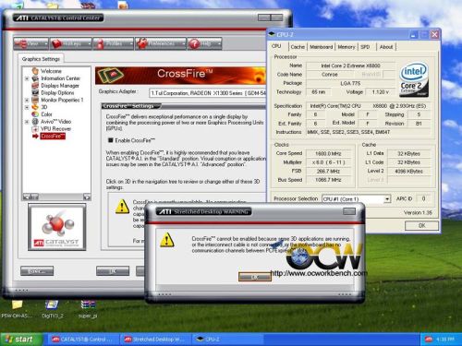Click the Voltage value '1.120 v'

click(381, 92)
